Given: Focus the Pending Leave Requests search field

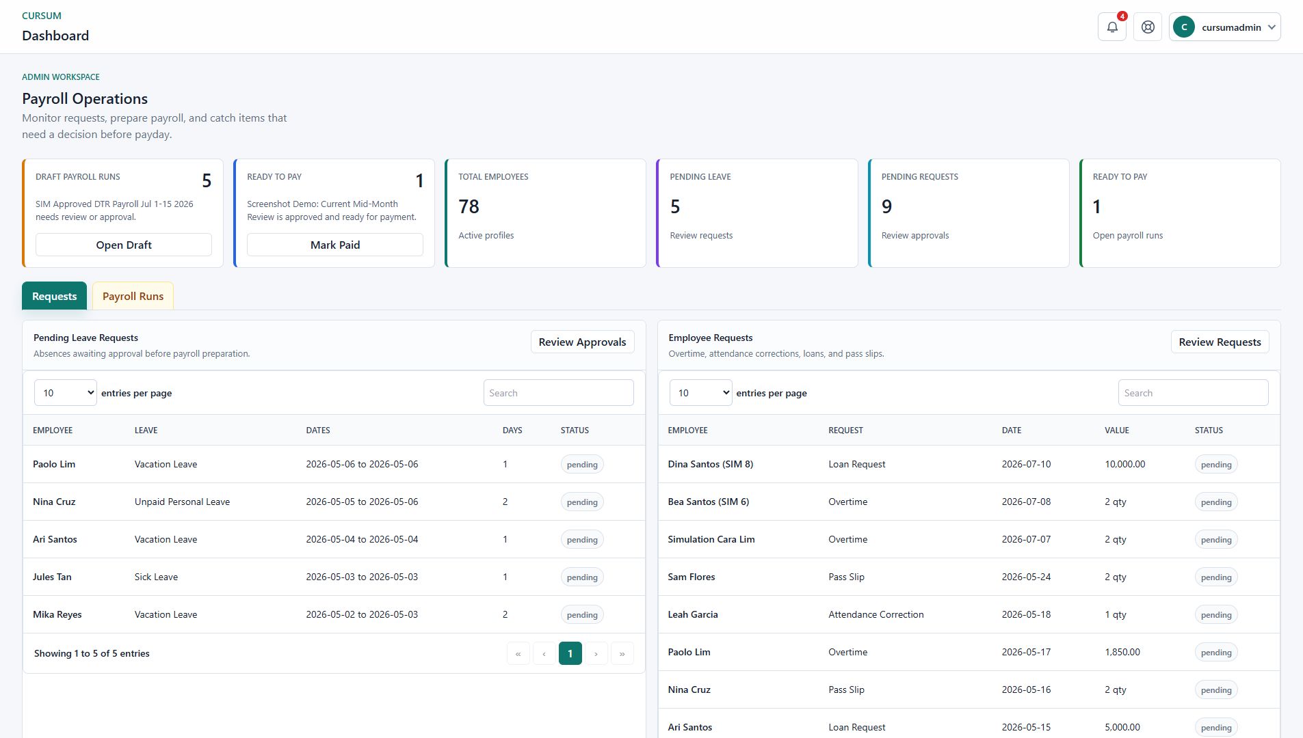Looking at the screenshot, I should (x=558, y=393).
